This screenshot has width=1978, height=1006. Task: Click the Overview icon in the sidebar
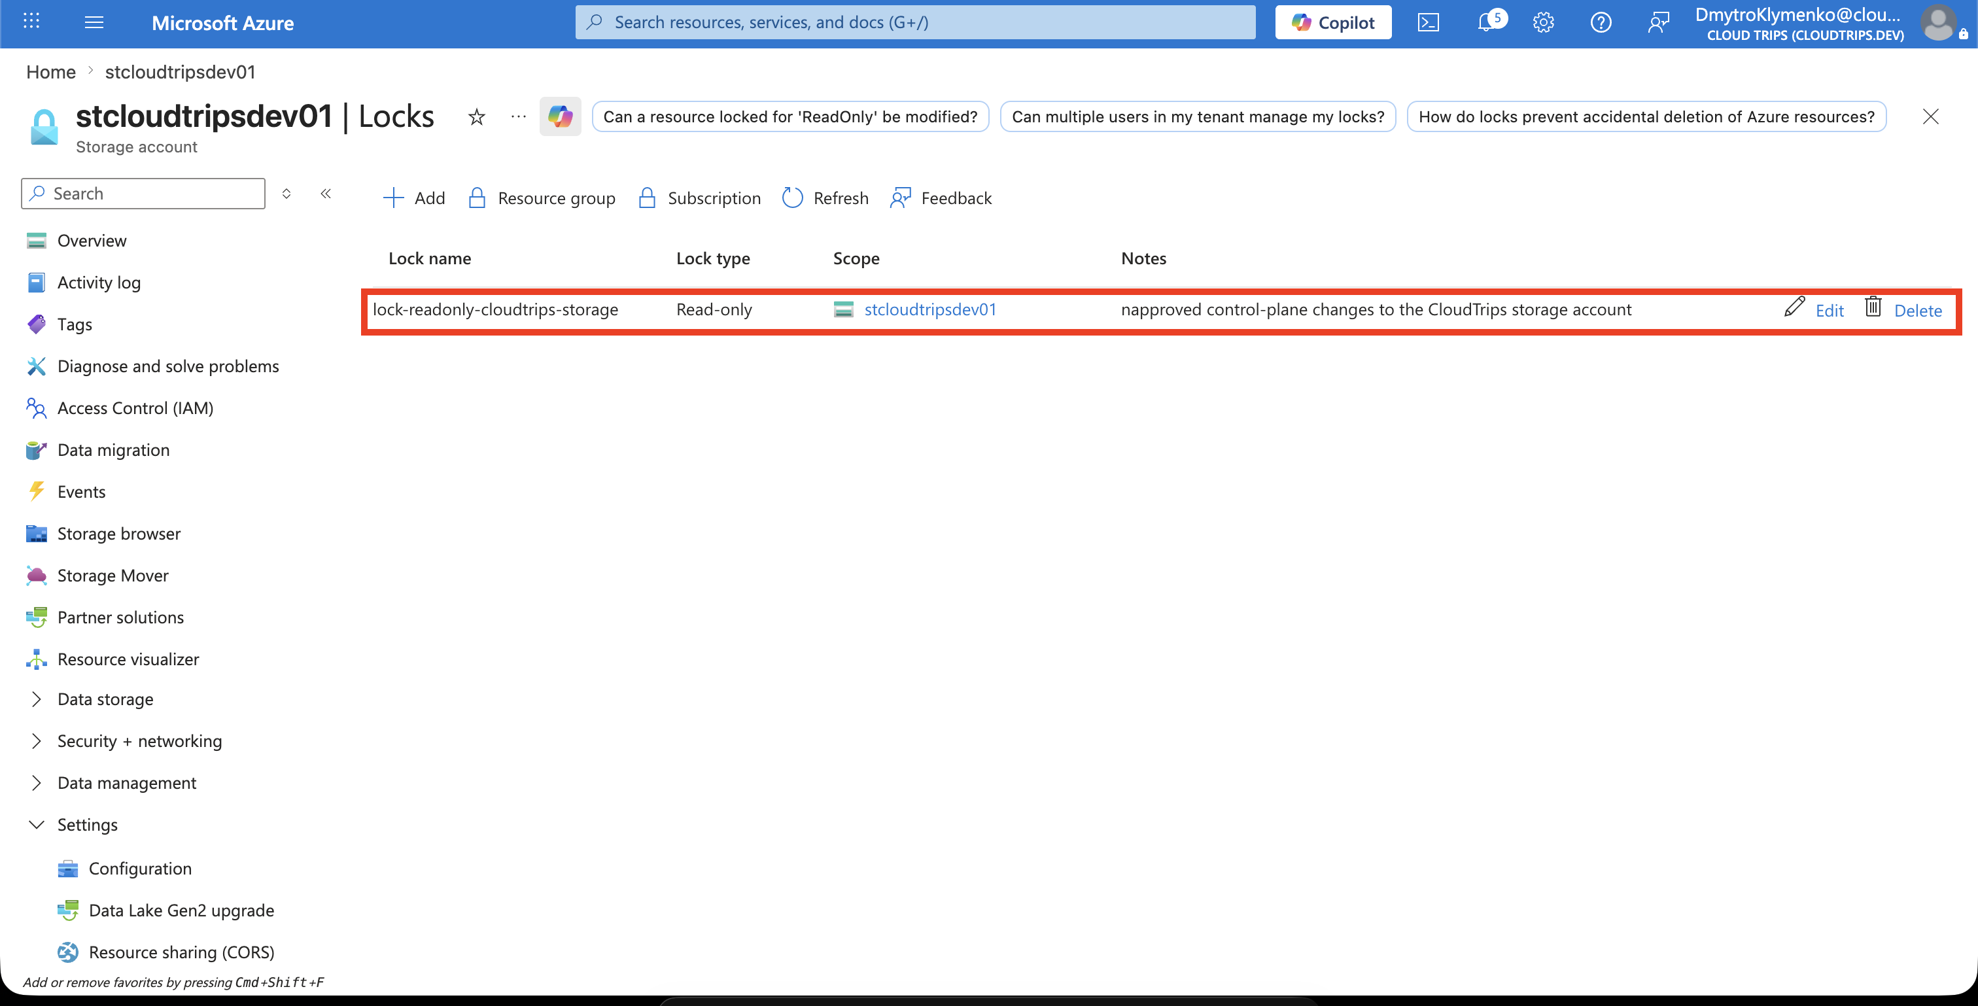pos(36,240)
